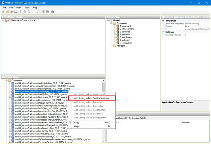Image resolution: width=211 pixels, height=144 pixels.
Task: Collapse the Properties section chevron
Action: [x=163, y=21]
